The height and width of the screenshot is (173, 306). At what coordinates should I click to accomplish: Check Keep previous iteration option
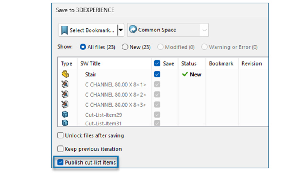coord(60,149)
